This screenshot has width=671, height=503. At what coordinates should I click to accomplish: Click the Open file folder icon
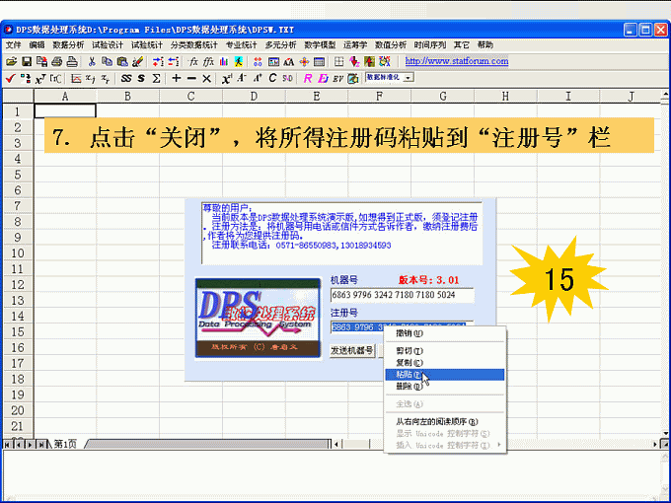tap(11, 61)
